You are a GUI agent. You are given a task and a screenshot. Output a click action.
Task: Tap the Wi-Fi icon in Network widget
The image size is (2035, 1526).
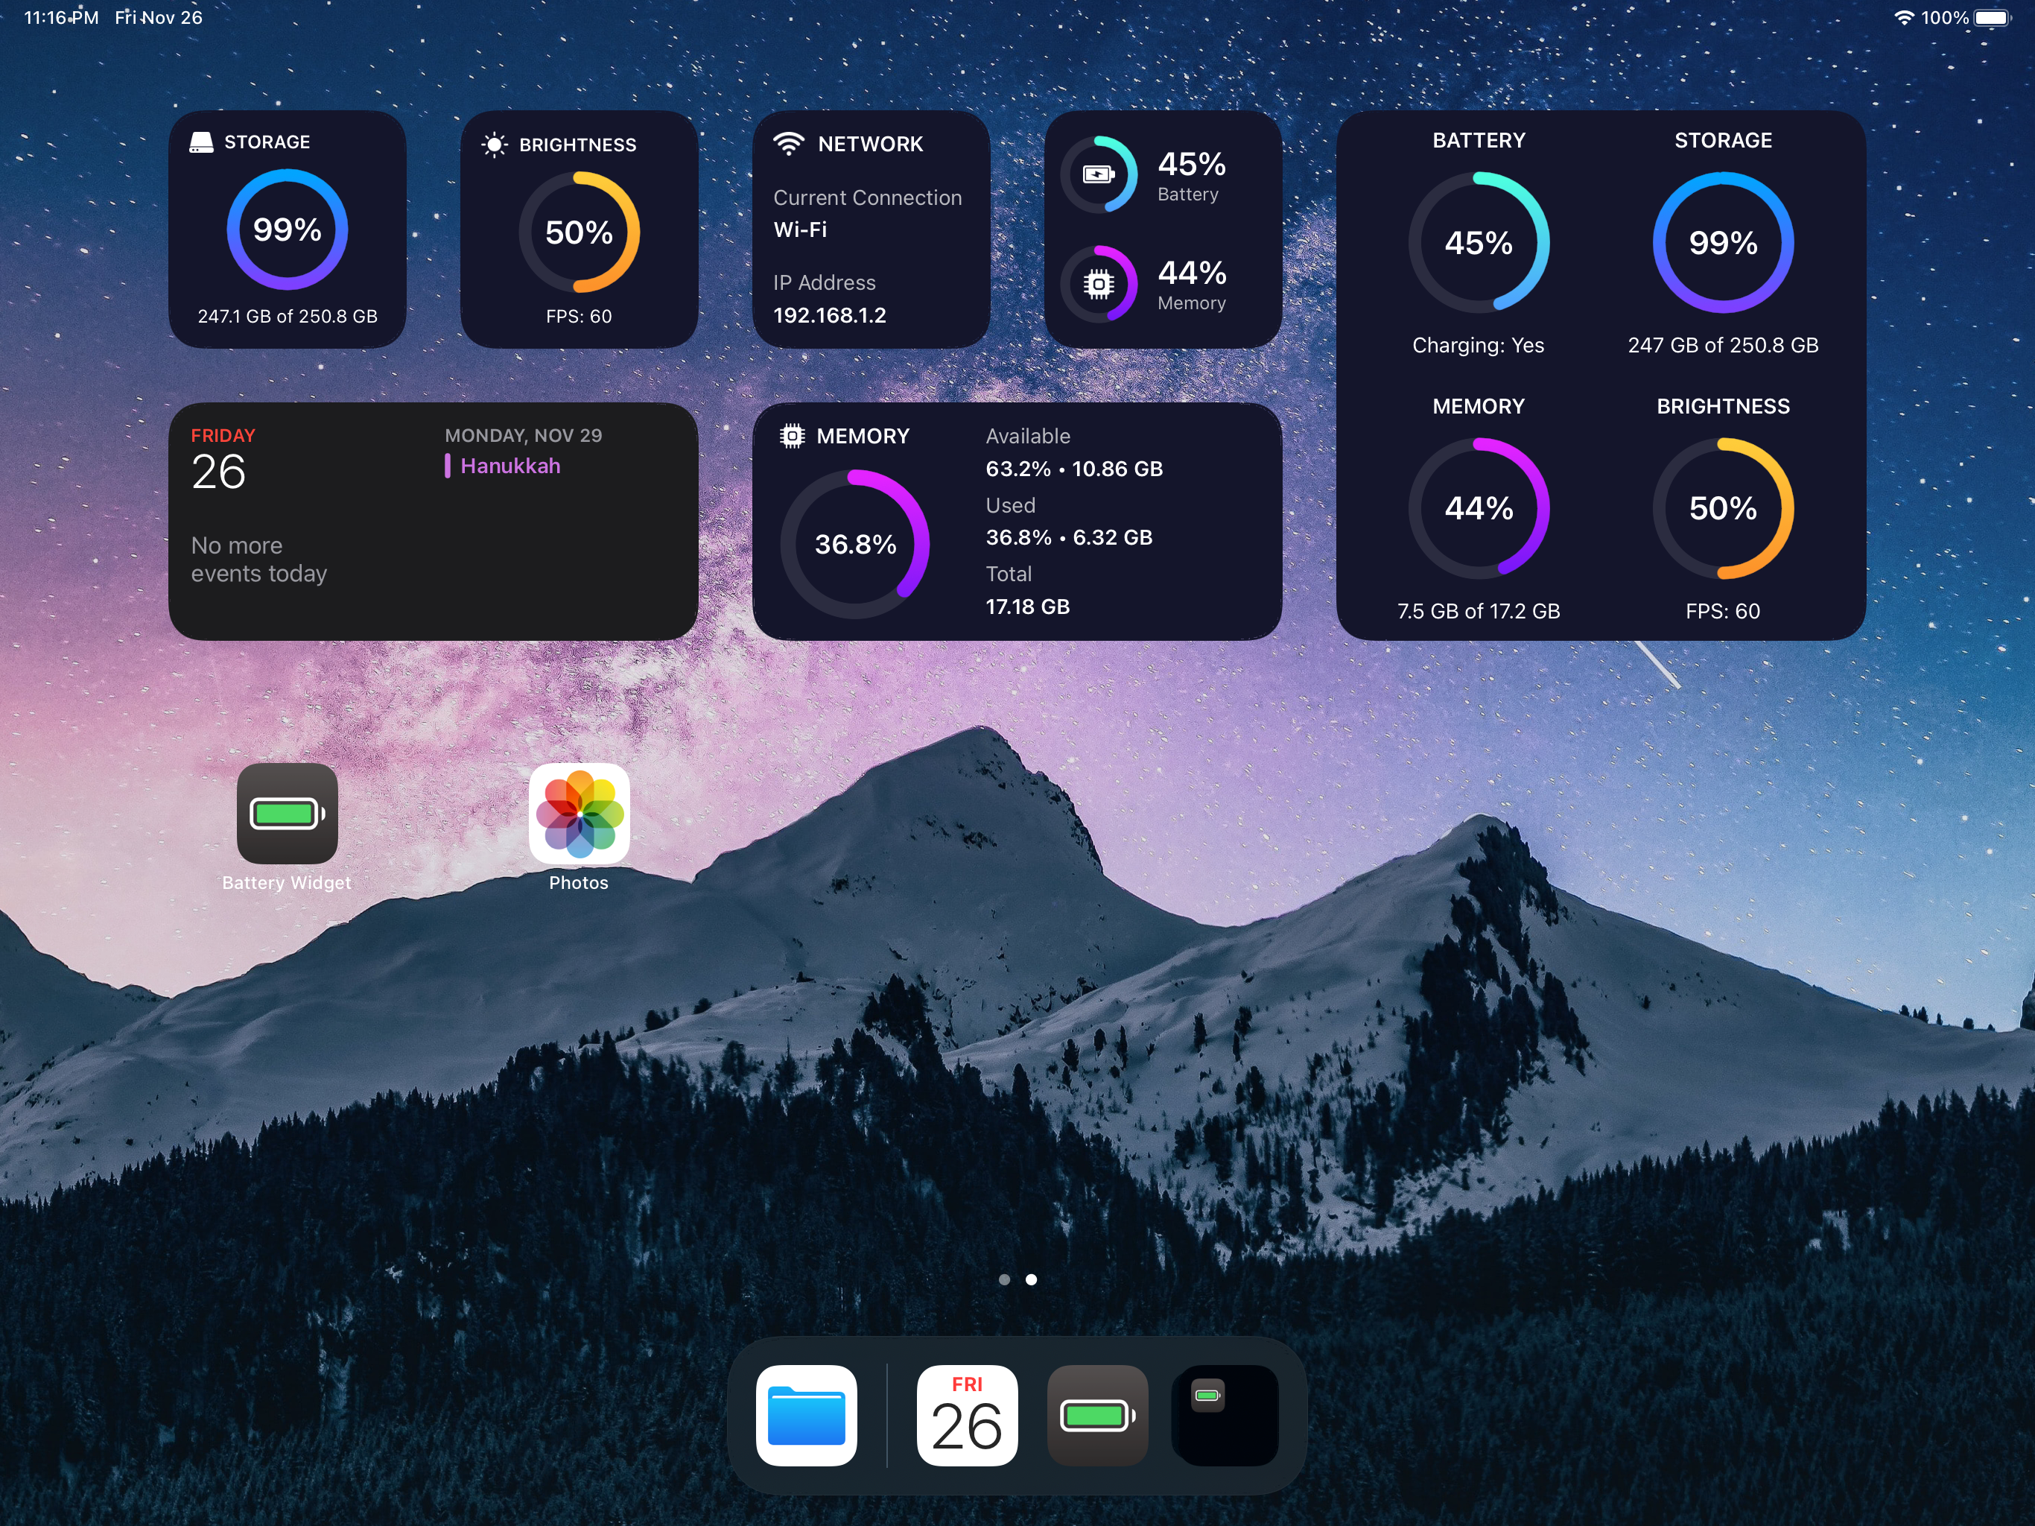[788, 144]
